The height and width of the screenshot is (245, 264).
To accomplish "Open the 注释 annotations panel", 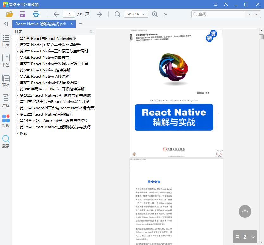I will (6, 101).
